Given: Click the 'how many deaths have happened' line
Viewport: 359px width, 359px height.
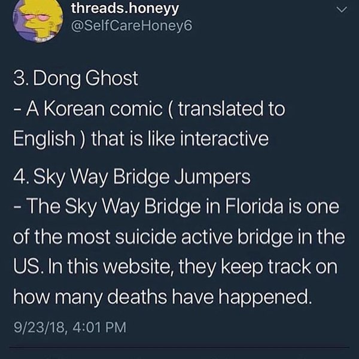Looking at the screenshot, I should point(163,297).
